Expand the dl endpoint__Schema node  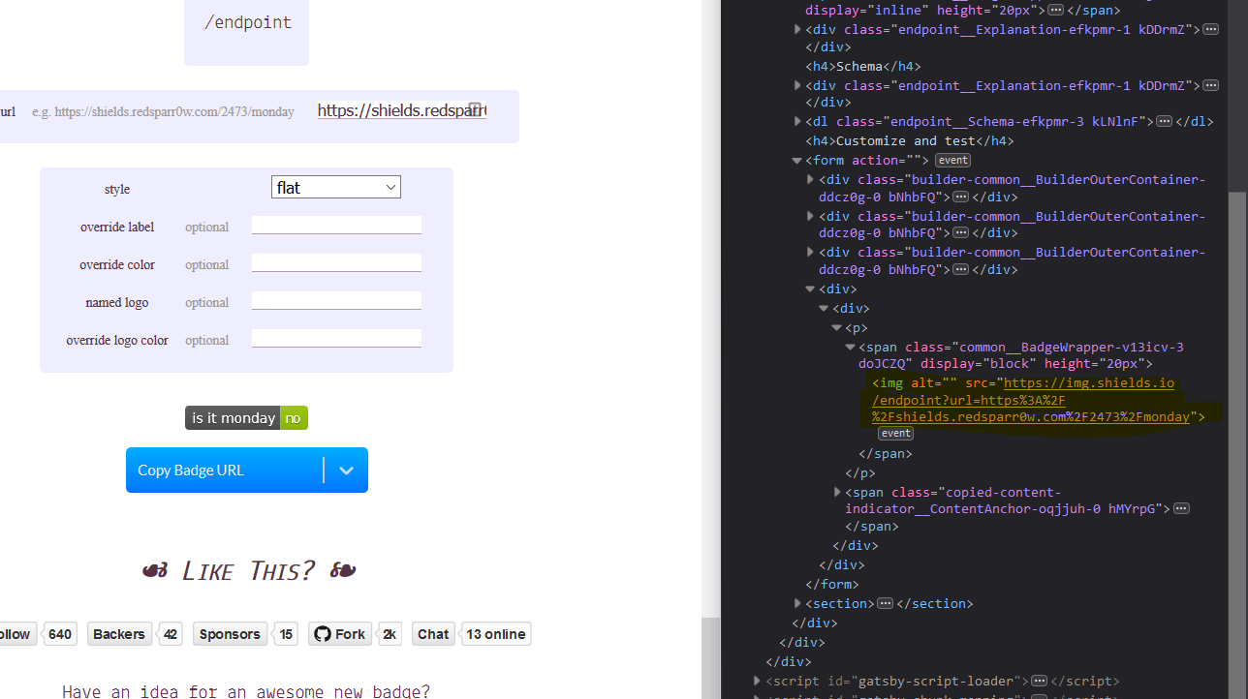797,122
